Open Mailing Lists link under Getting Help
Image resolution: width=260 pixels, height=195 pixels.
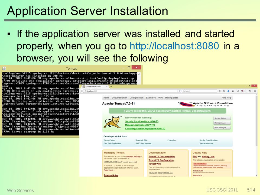click(x=208, y=157)
